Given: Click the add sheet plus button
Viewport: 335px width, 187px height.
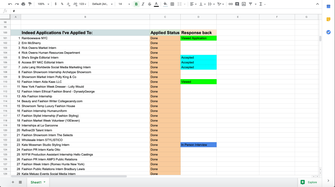Looking at the screenshot, I should tap(13, 182).
